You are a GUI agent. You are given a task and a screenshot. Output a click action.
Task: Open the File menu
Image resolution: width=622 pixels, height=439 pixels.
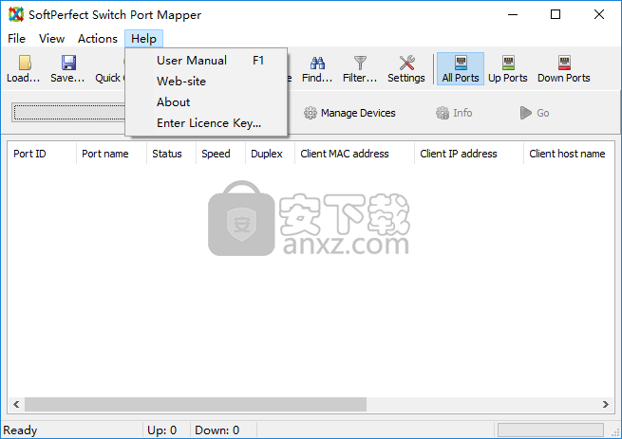pos(17,39)
